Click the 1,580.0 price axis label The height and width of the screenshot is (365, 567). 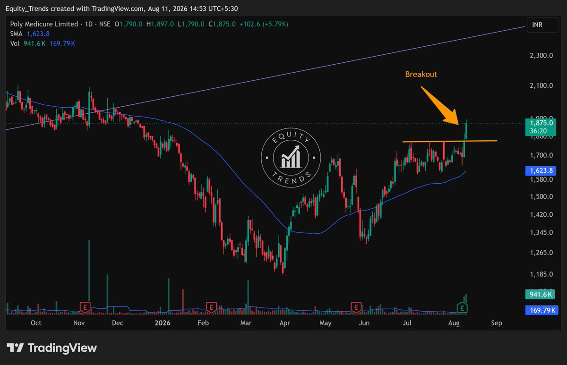pos(541,179)
